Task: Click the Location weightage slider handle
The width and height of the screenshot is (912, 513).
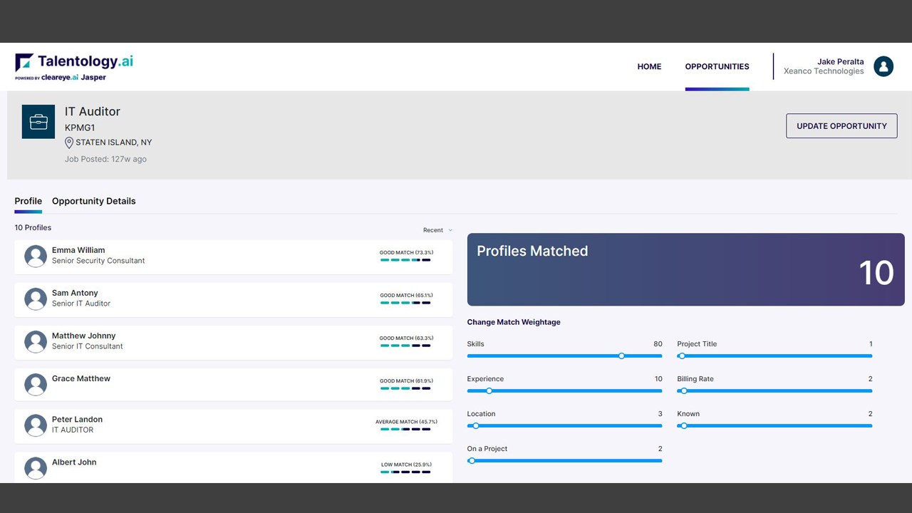Action: click(x=476, y=425)
